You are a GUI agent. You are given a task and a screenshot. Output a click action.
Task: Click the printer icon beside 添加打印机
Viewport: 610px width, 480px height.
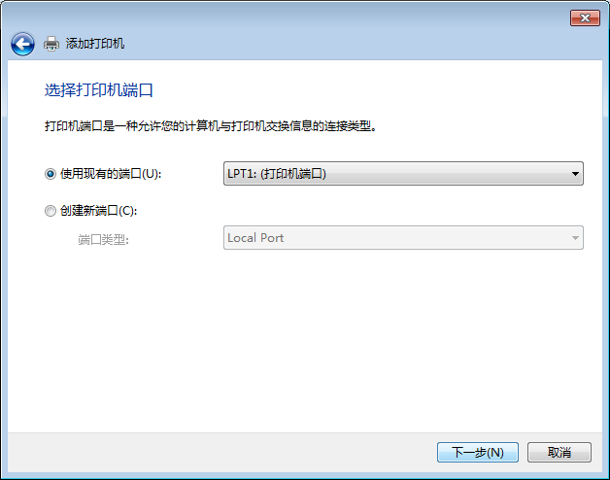click(51, 44)
